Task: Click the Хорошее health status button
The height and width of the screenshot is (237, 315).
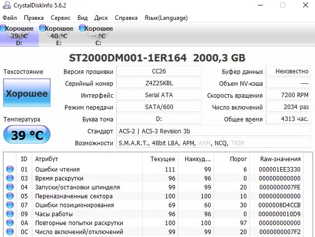Action: [x=27, y=93]
